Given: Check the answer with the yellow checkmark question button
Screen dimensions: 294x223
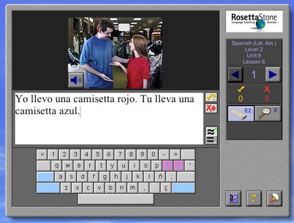Looking at the screenshot, I should (x=211, y=98).
